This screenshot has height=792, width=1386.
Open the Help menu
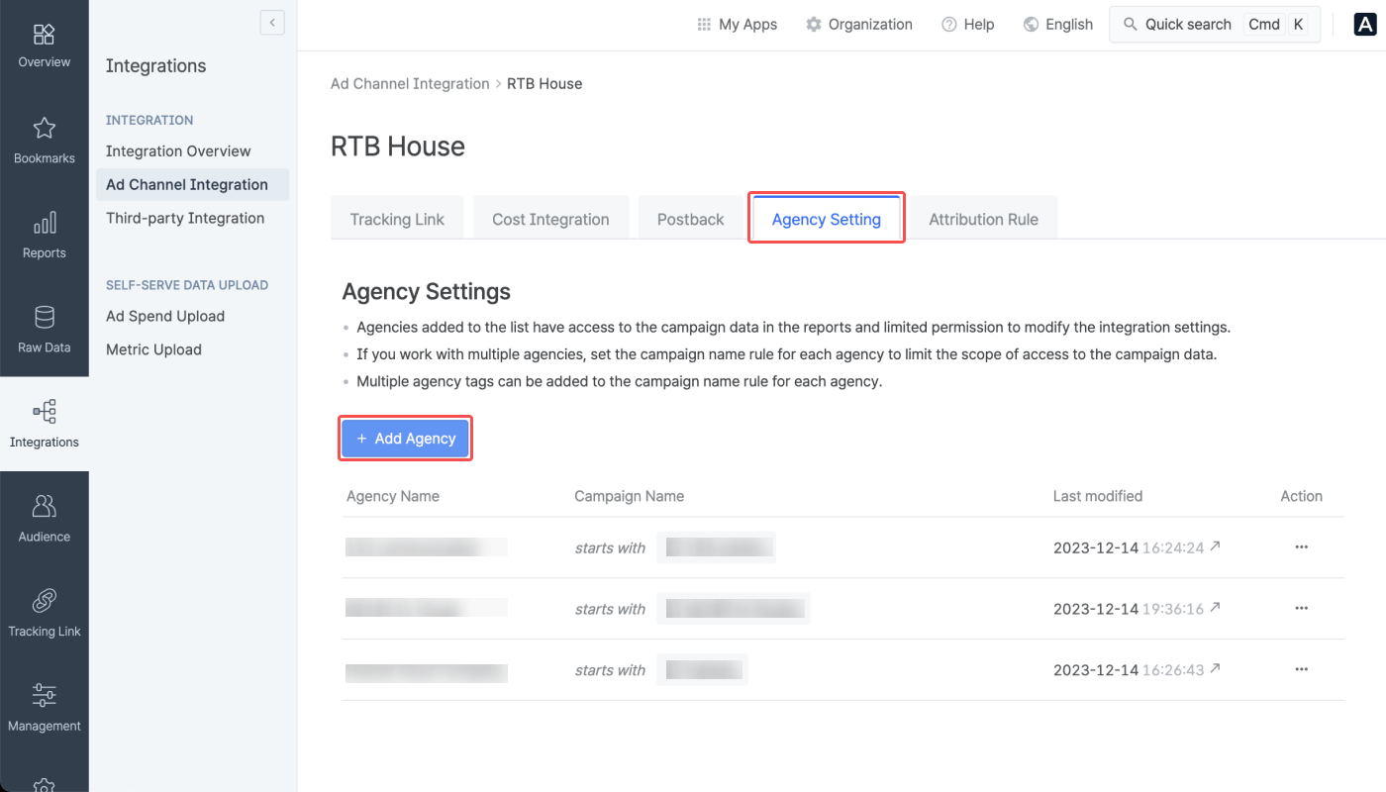967,24
